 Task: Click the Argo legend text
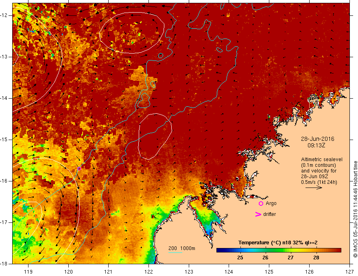tap(271, 204)
